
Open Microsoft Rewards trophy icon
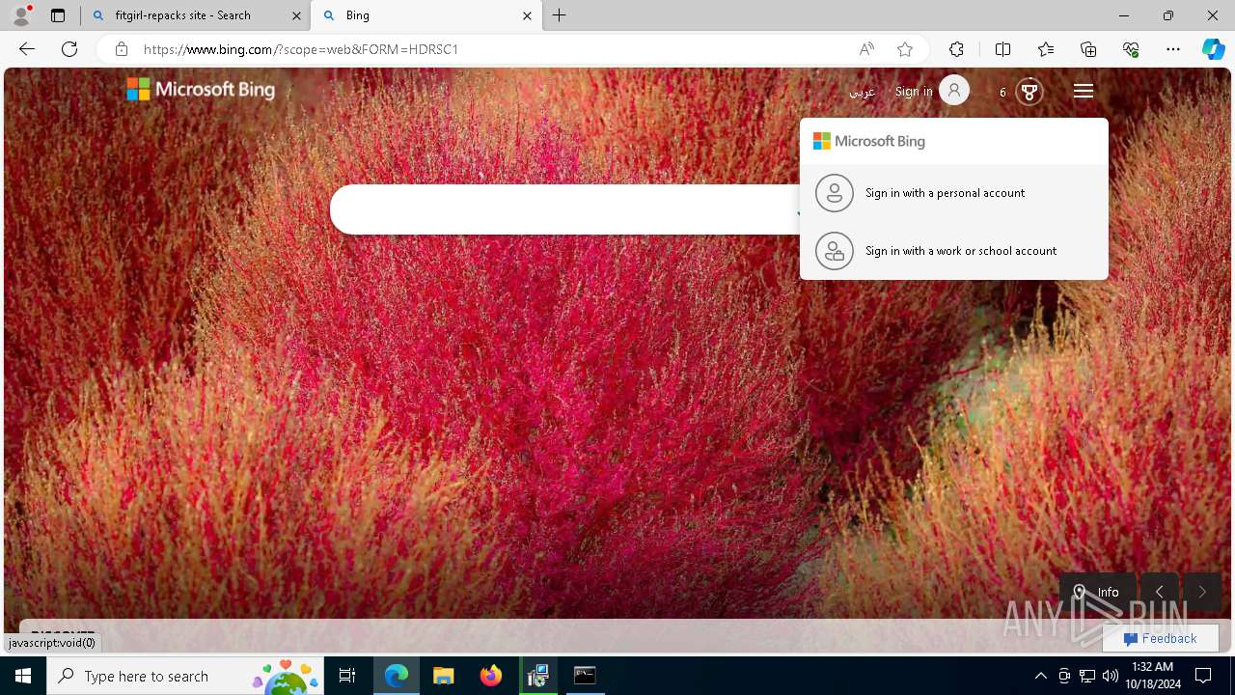(x=1029, y=92)
